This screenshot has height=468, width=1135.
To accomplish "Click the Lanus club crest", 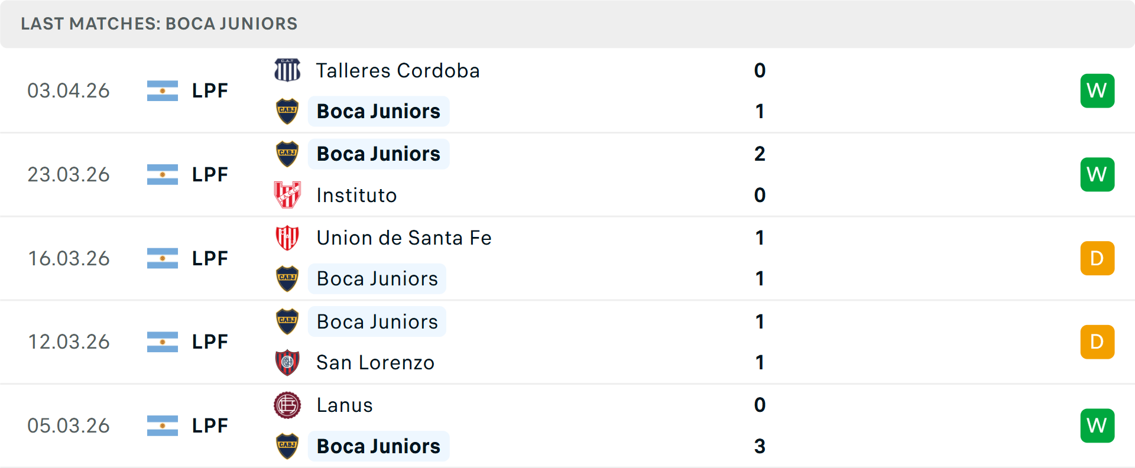I will (x=287, y=405).
